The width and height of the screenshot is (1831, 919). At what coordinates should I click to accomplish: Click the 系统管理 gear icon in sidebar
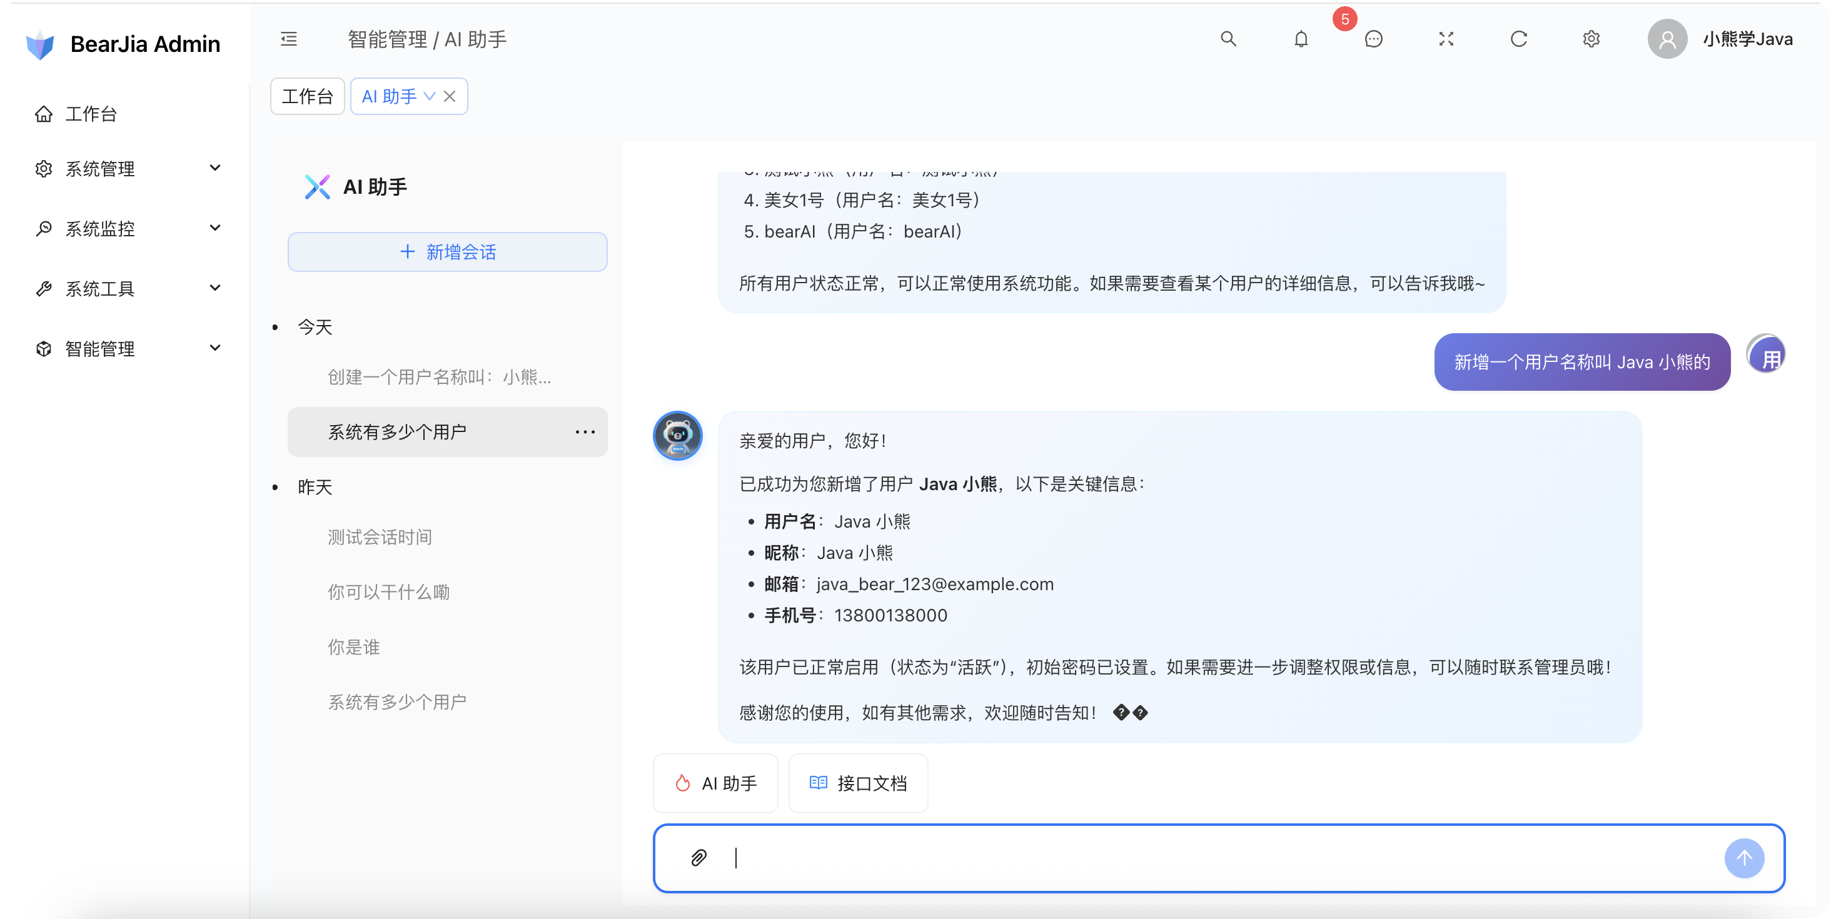(44, 168)
